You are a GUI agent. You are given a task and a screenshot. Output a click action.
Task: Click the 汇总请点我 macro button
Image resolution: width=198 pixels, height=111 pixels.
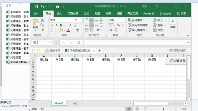pyautogui.click(x=176, y=61)
